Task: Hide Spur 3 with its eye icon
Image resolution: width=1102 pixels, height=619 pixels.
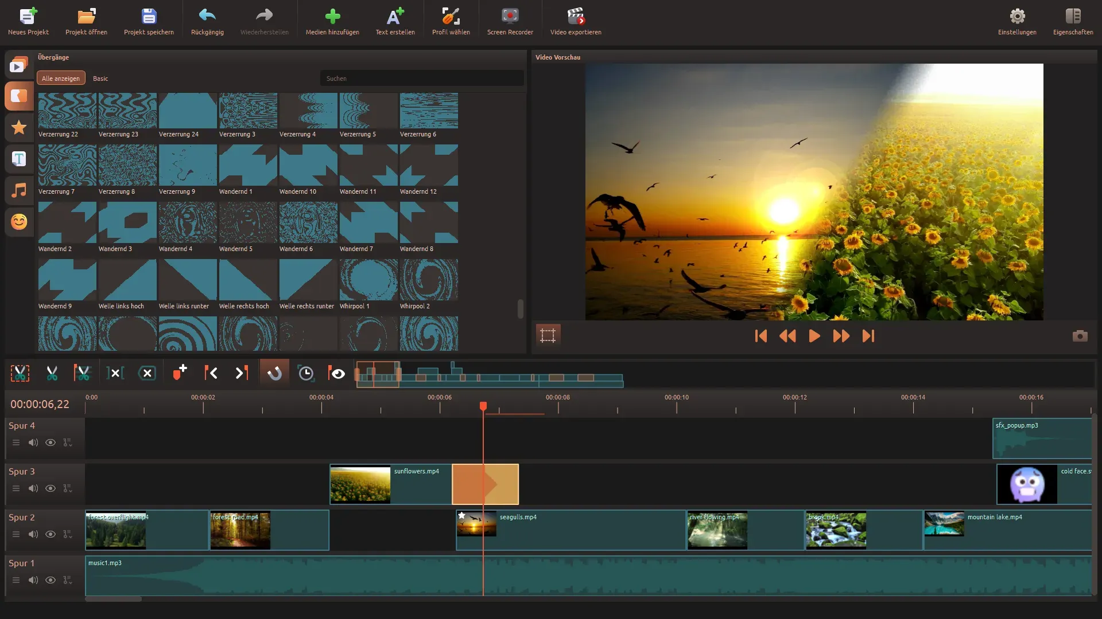Action: 51,488
